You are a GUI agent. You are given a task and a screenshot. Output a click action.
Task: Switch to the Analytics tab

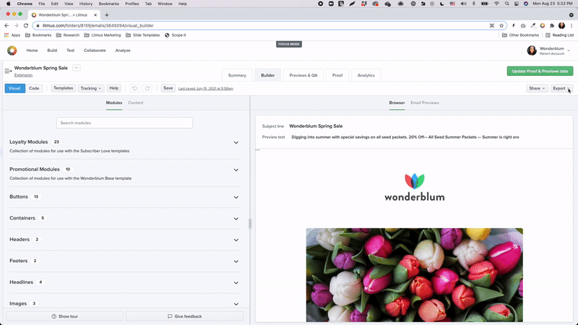366,75
